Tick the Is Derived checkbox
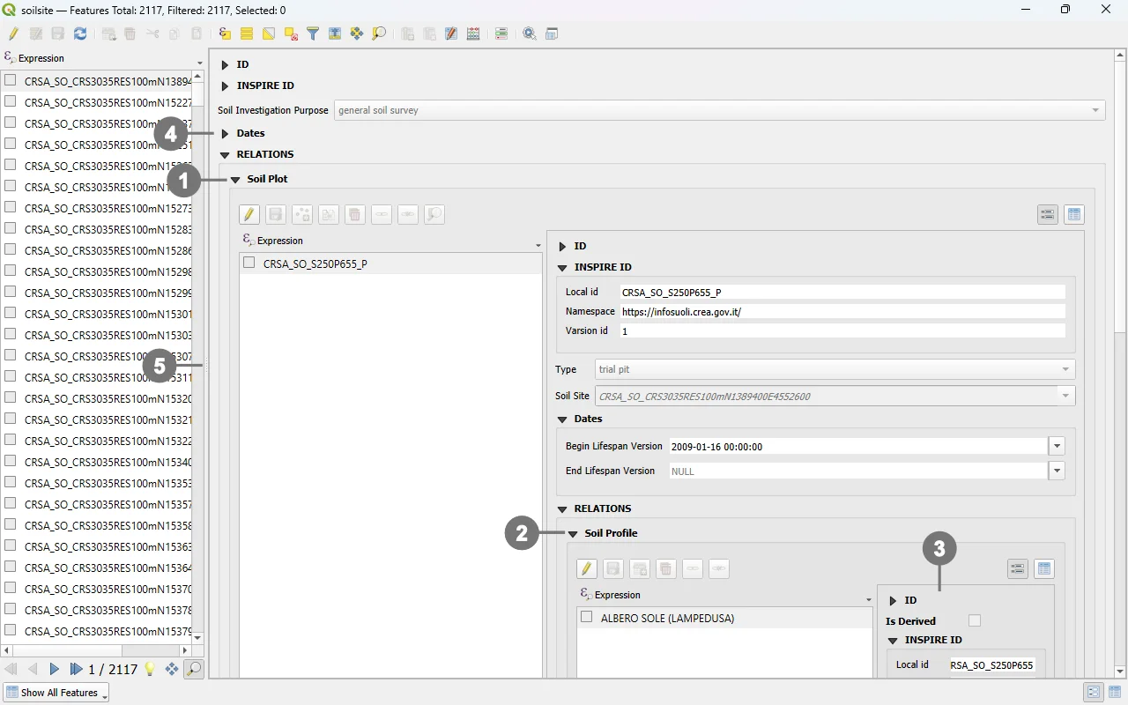This screenshot has height=705, width=1128. tap(974, 620)
